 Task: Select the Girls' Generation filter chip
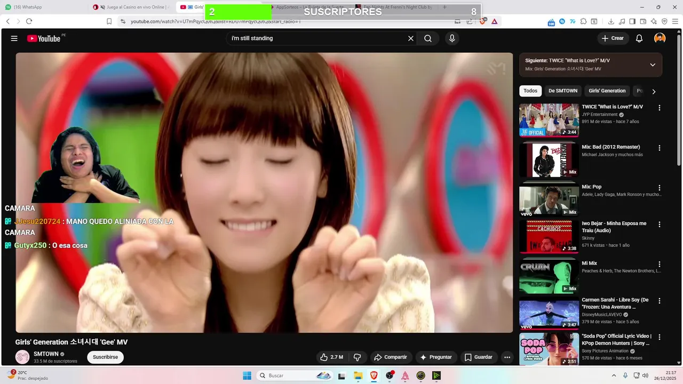[607, 91]
